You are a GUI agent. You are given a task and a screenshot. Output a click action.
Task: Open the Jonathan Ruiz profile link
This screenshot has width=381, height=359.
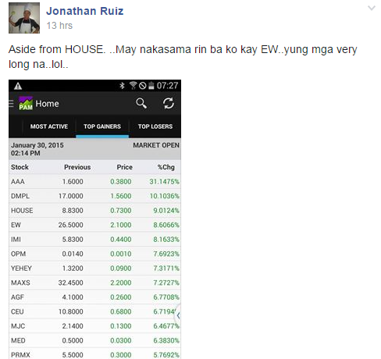click(x=85, y=11)
